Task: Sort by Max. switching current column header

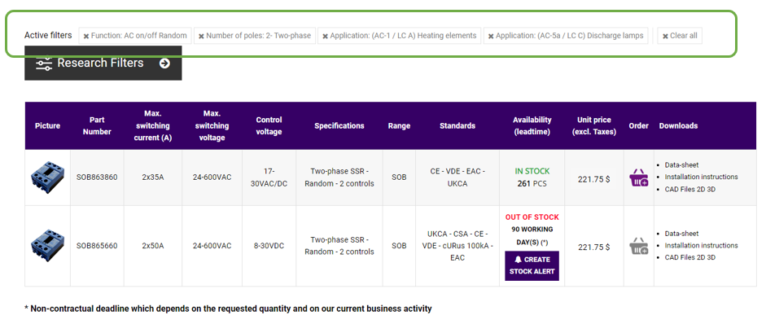Action: [x=153, y=125]
